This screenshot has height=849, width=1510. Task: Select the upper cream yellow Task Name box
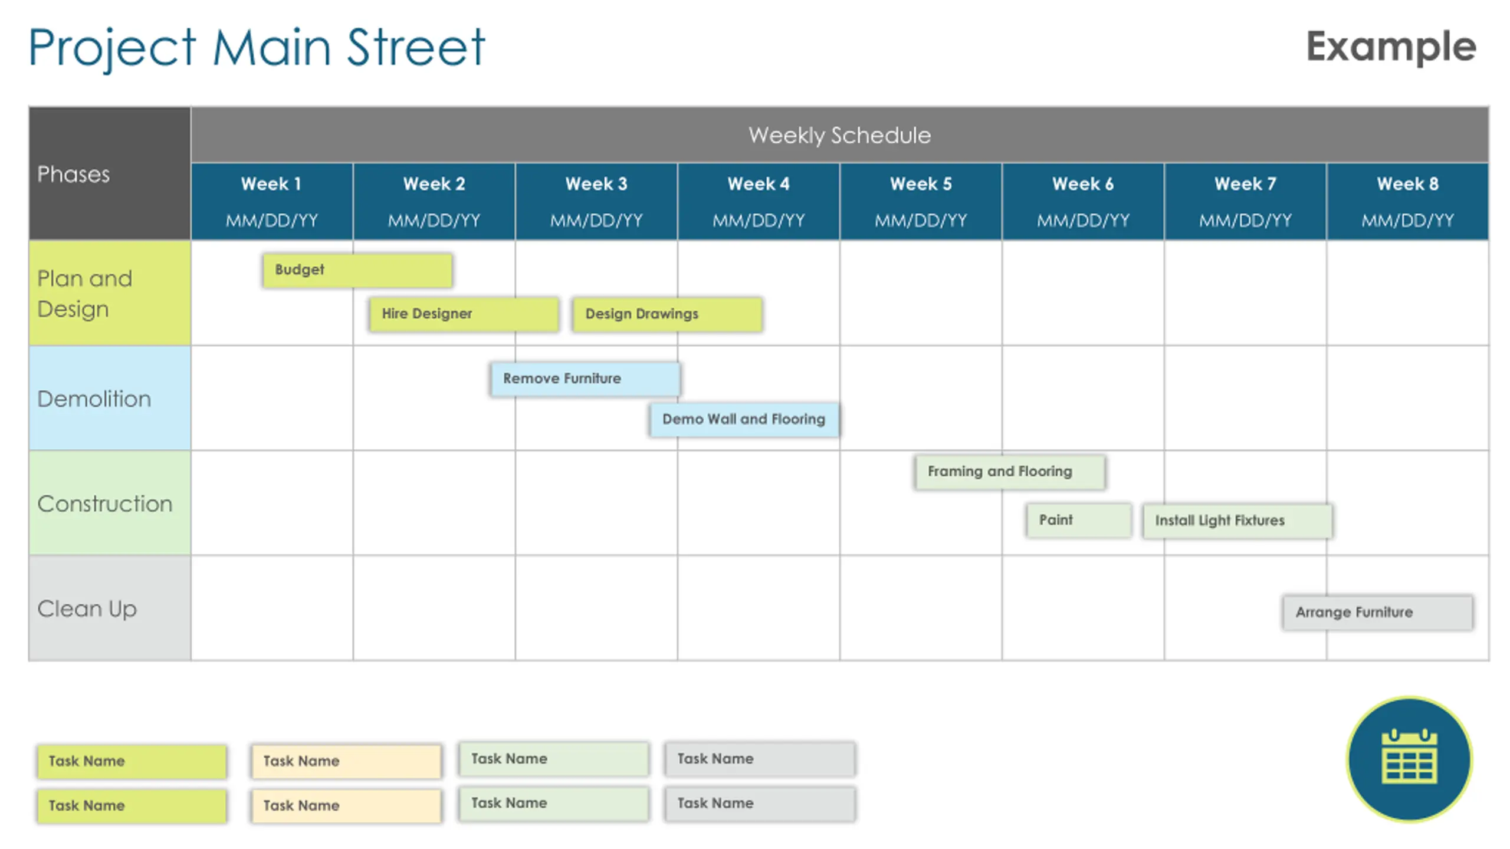pyautogui.click(x=346, y=761)
